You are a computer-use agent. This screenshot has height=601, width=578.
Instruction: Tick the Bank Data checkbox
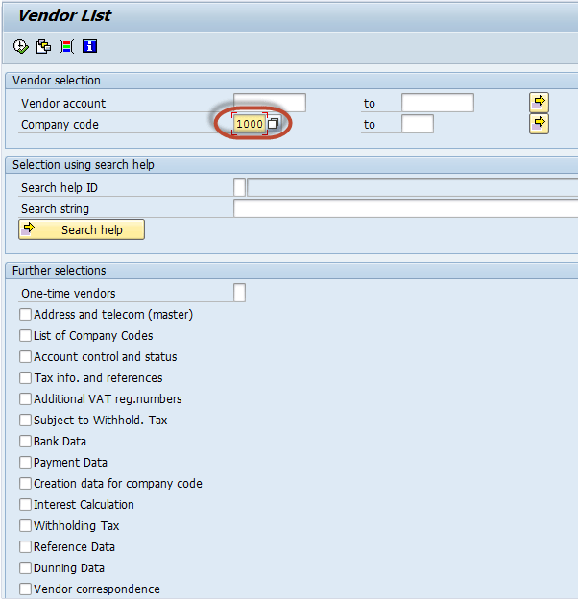coord(26,442)
